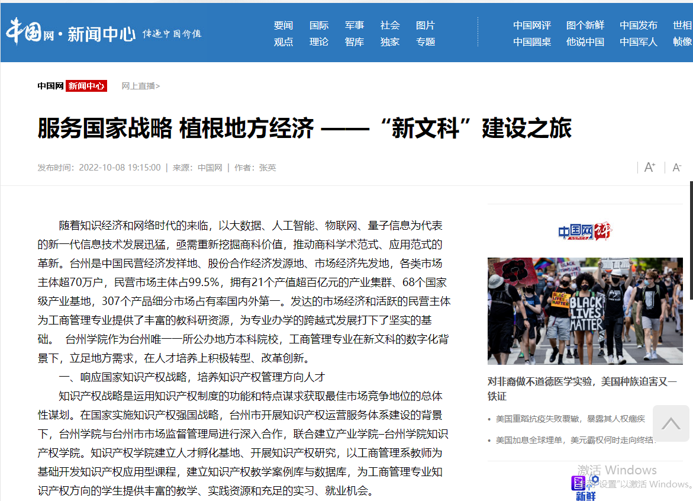The image size is (693, 501).
Task: Increase font size with A+ icon
Action: coord(649,168)
